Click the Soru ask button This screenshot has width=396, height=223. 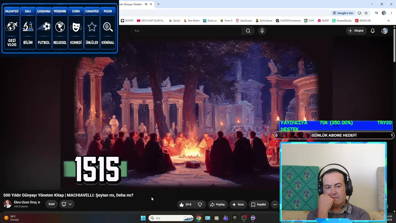[238, 204]
